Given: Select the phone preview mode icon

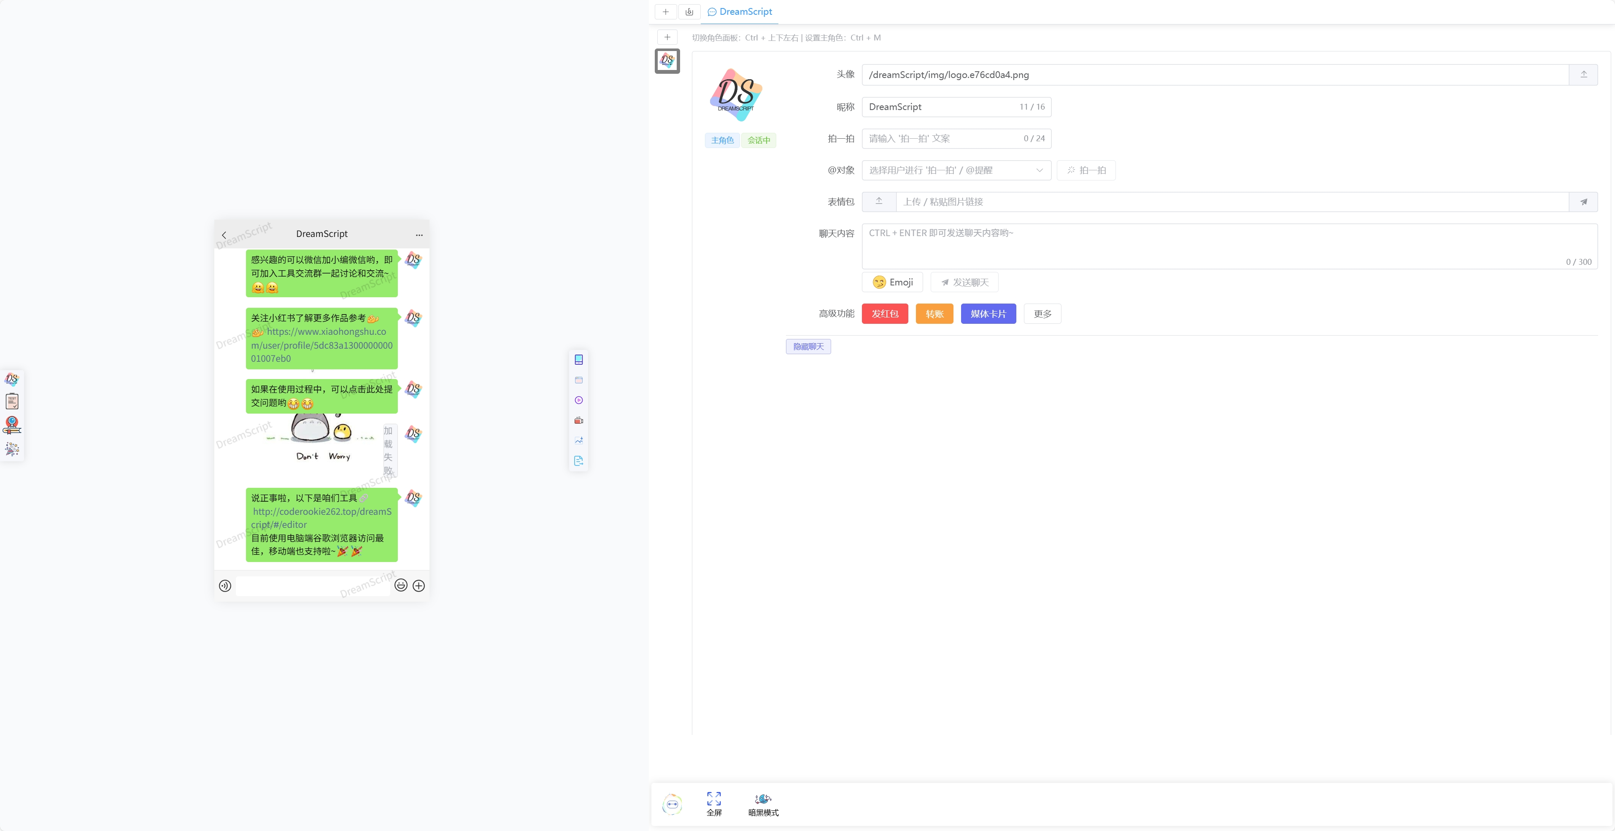Looking at the screenshot, I should (579, 360).
